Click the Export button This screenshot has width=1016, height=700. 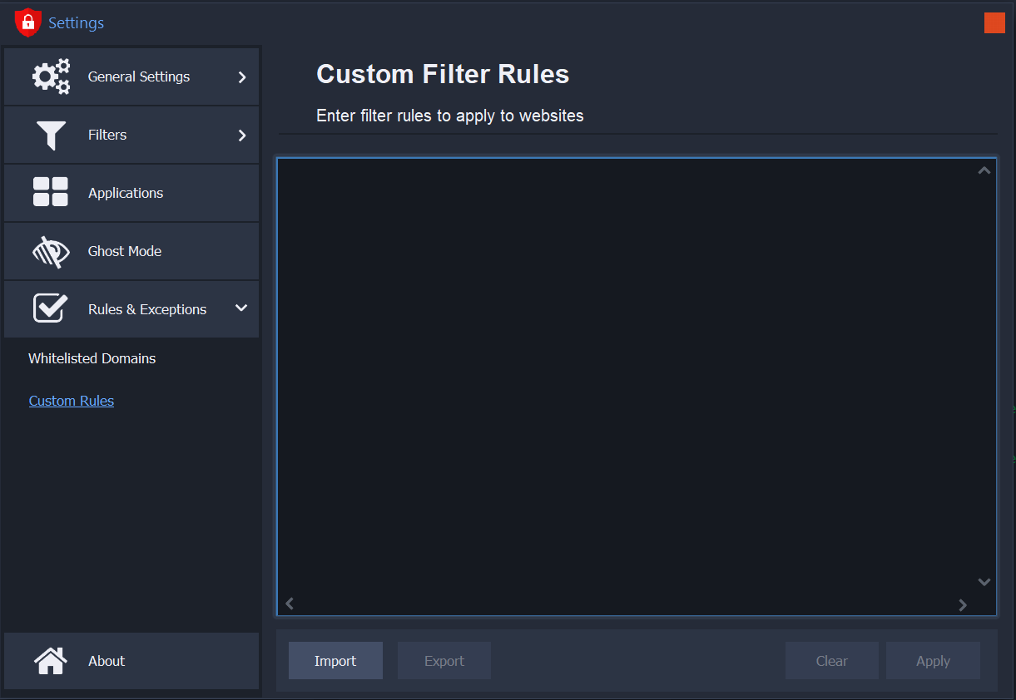coord(444,661)
